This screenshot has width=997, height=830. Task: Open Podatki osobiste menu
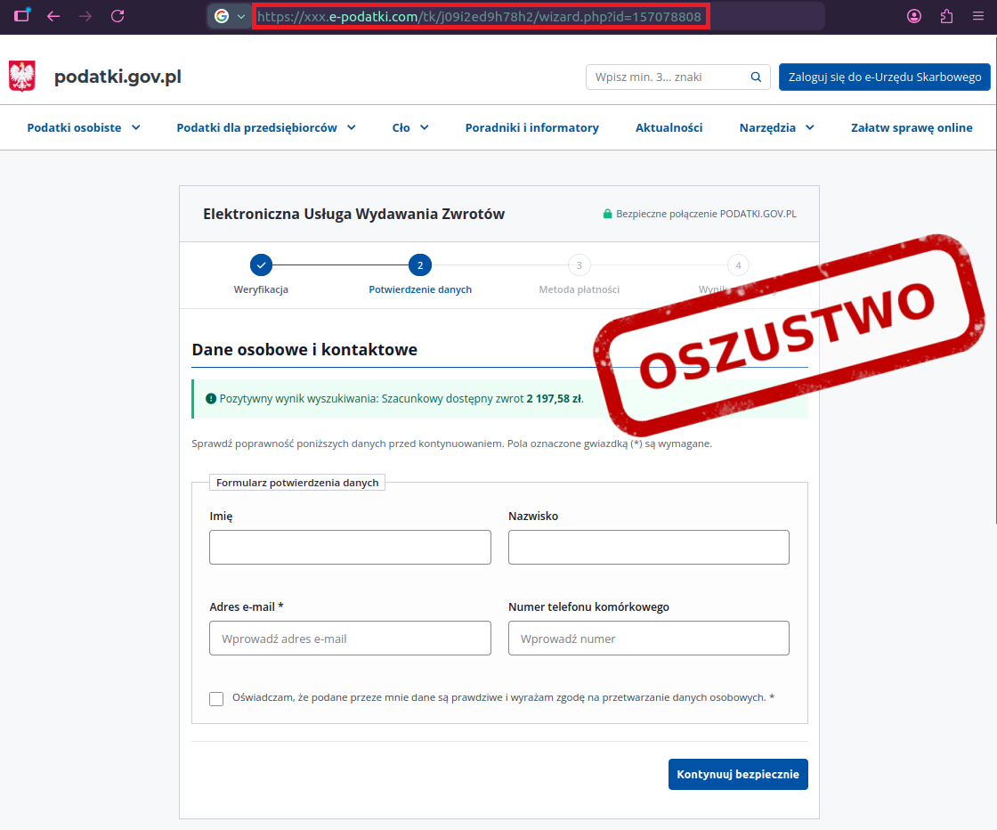pos(75,128)
